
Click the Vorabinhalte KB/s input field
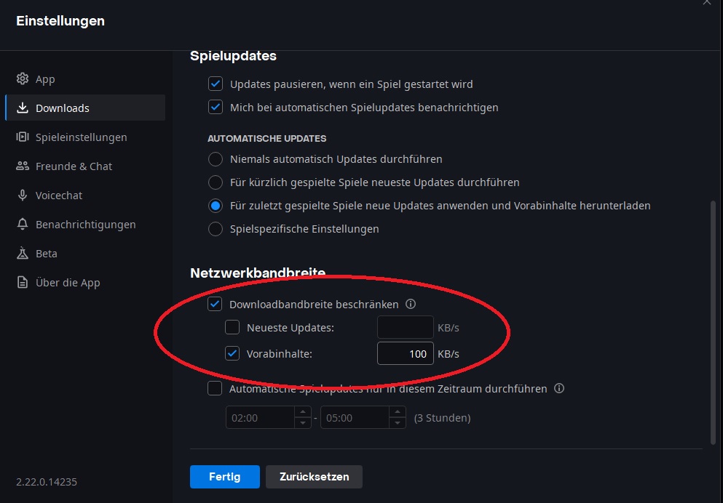[406, 353]
